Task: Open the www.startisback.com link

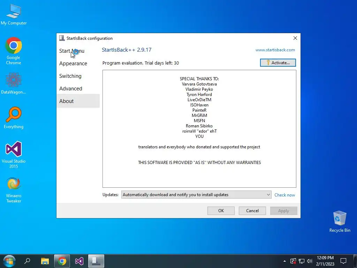Action: tap(275, 50)
